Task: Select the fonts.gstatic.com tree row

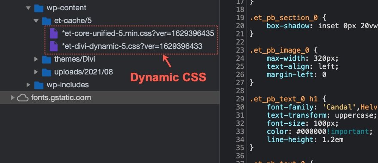Action: point(110,98)
